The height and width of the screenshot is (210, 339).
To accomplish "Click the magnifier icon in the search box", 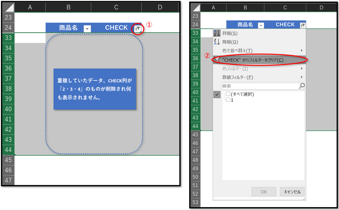I will pyautogui.click(x=302, y=86).
